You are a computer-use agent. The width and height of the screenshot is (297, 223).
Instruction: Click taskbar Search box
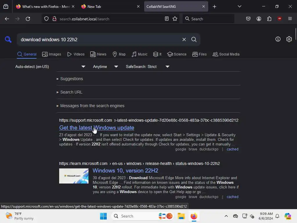coord(142,216)
